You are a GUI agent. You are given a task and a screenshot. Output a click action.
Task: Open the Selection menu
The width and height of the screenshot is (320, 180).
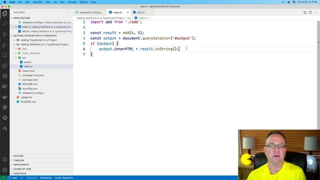click(x=37, y=2)
